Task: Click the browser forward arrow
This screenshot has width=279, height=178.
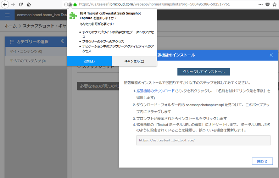Action: (13, 5)
